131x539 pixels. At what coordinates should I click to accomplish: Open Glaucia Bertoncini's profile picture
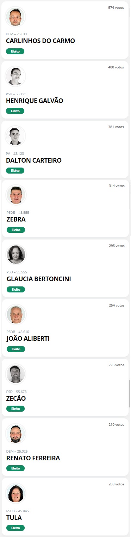[x=16, y=254]
